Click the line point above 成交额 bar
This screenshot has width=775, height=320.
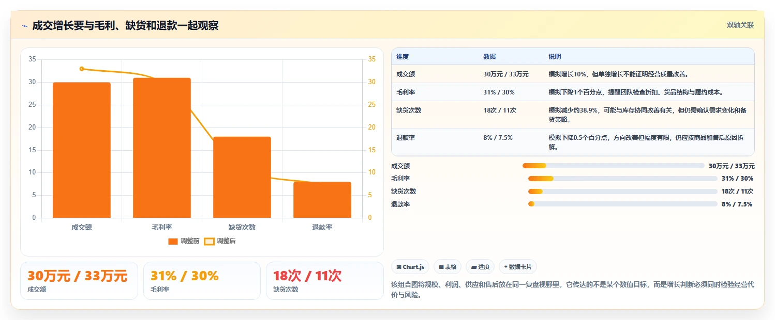[x=82, y=69]
